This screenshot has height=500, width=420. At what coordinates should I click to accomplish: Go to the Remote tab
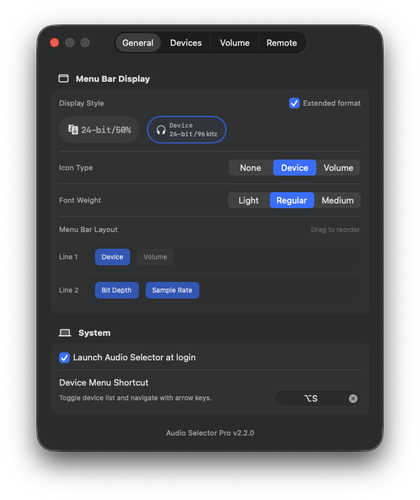282,43
